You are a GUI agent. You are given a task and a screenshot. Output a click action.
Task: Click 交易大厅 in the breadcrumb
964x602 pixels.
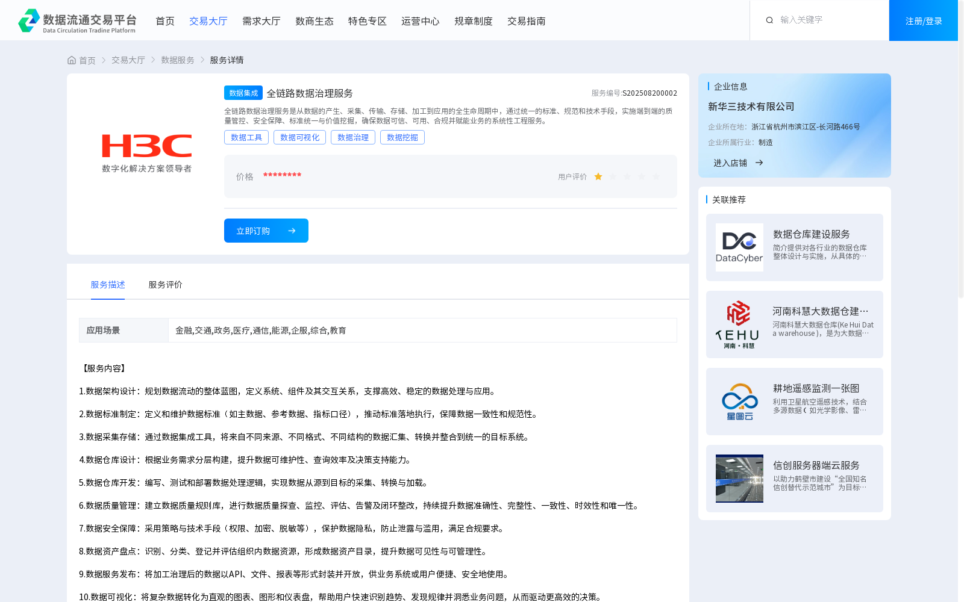pyautogui.click(x=128, y=60)
